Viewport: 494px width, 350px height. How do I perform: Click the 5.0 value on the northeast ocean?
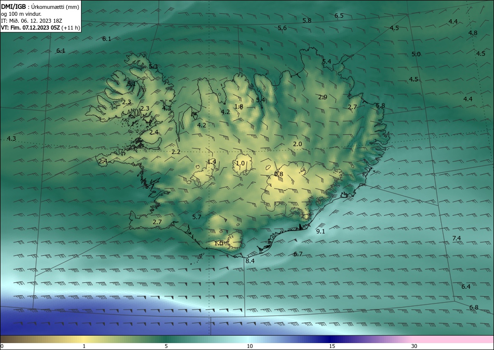tap(416, 54)
